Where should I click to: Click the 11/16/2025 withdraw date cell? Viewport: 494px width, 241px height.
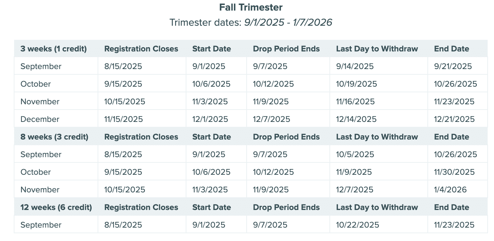(x=355, y=101)
